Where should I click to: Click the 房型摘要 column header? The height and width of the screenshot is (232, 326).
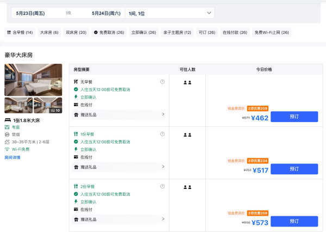pyautogui.click(x=81, y=69)
